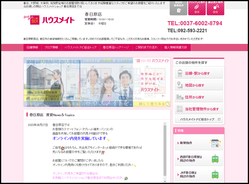The width and height of the screenshot is (249, 184).
Task: Click the 詳しく見てみる banner button
Action: point(152,104)
